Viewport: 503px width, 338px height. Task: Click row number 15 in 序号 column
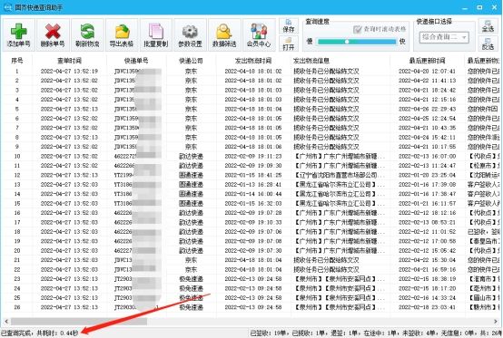click(x=17, y=204)
